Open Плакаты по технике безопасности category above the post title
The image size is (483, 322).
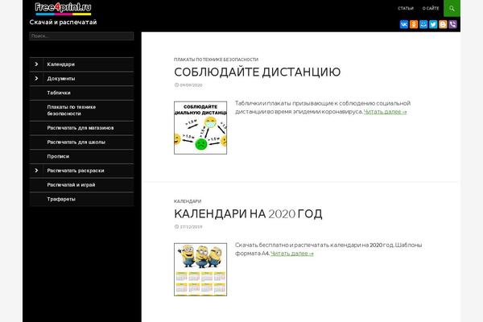click(x=216, y=60)
